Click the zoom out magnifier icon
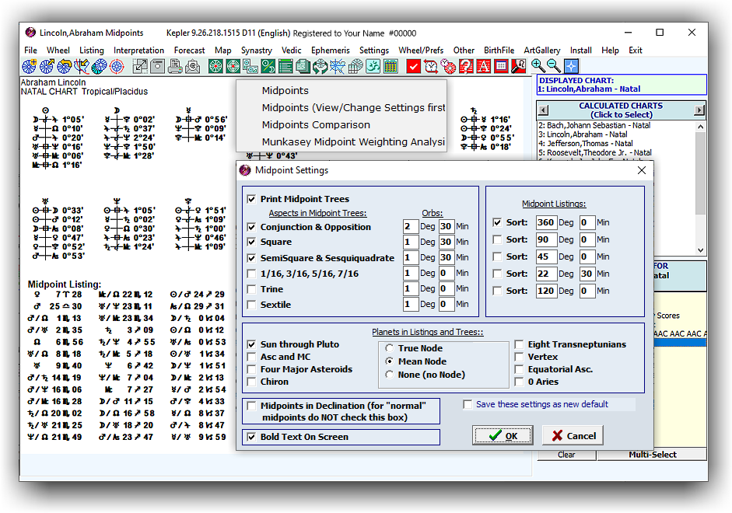Screen dimensions: 732x513 [x=554, y=66]
